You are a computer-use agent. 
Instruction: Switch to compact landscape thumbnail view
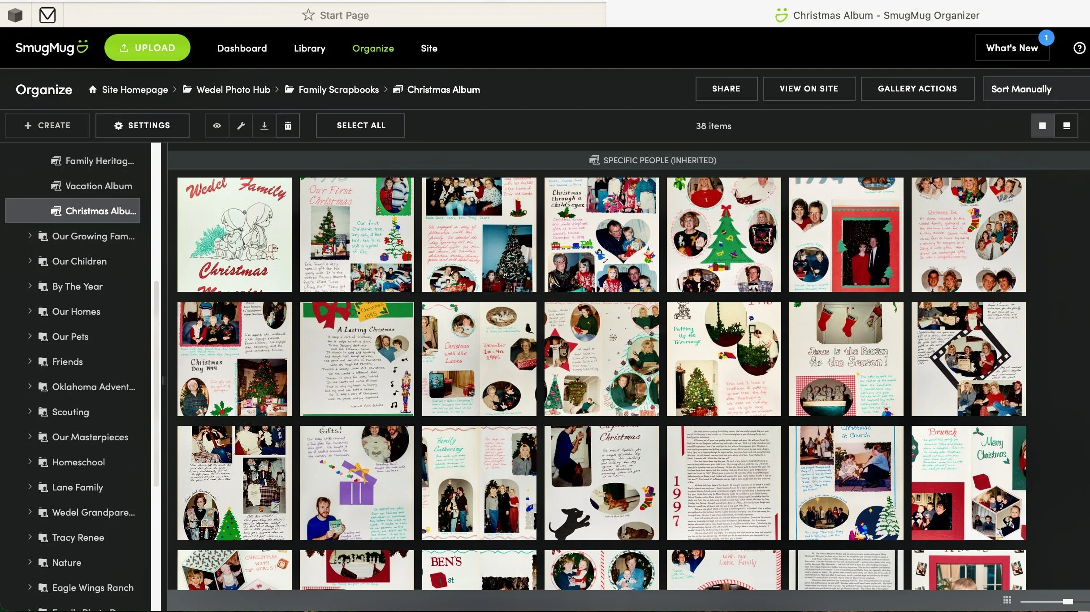[1067, 126]
